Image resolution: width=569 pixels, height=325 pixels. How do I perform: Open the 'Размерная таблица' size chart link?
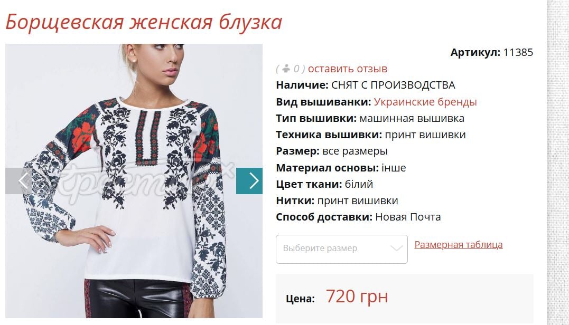pos(459,245)
